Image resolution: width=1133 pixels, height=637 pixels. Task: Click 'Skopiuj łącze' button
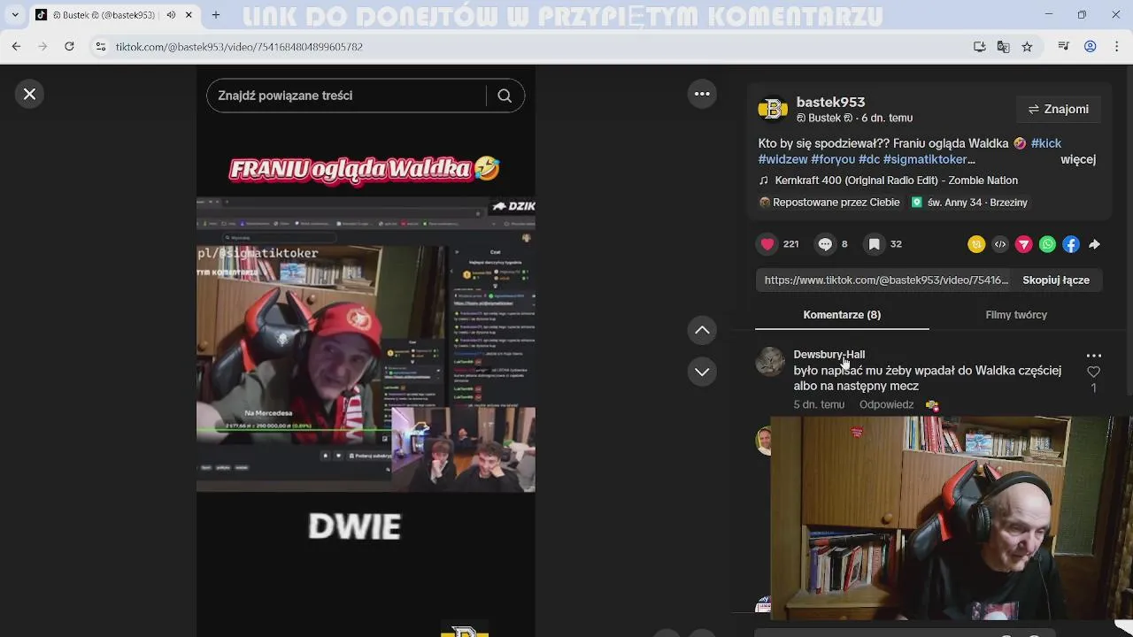[x=1056, y=280]
